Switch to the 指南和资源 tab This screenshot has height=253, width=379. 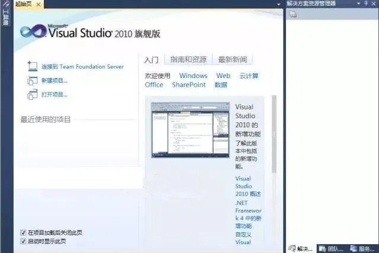tap(188, 59)
